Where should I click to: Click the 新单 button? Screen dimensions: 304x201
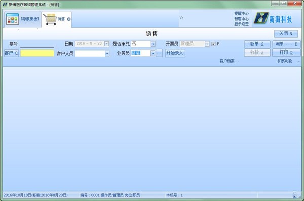coord(257,44)
